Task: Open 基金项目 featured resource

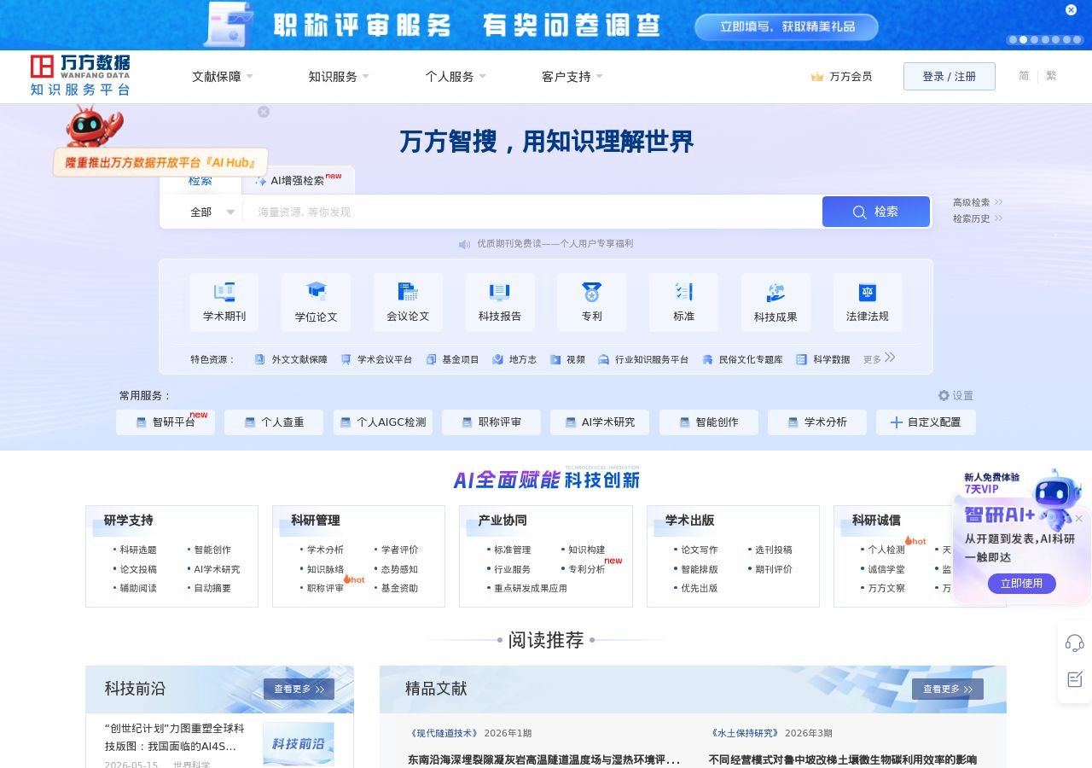Action: tap(452, 359)
